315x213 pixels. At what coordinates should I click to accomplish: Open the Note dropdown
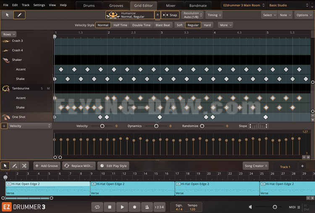click(x=285, y=15)
